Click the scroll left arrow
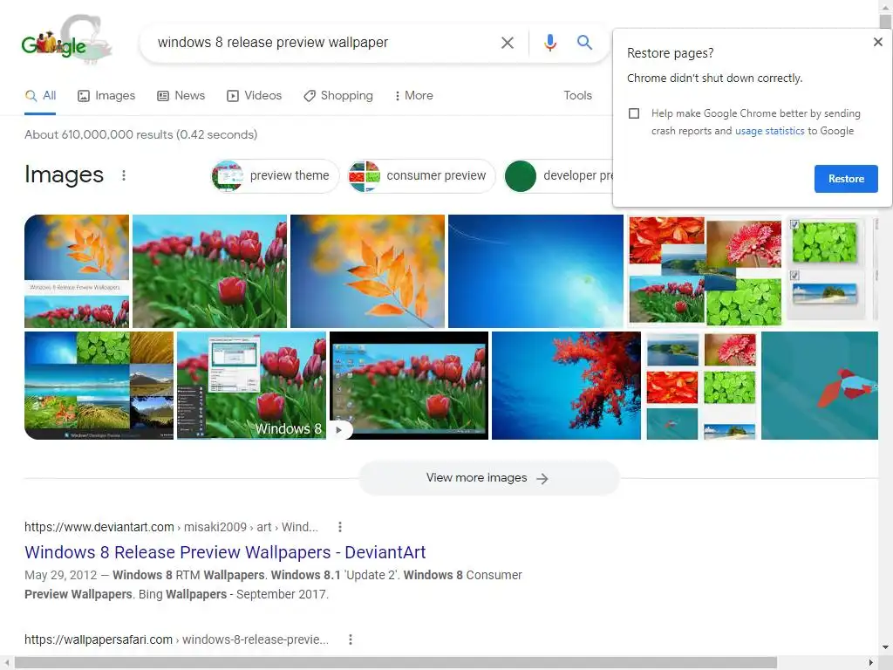The width and height of the screenshot is (893, 670). point(6,663)
